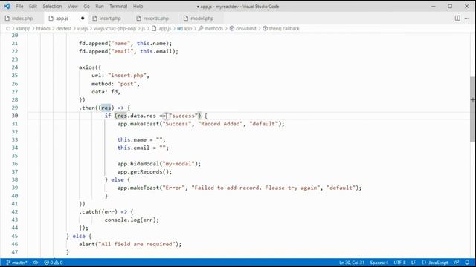The width and height of the screenshot is (476, 267).
Task: Switch to the index.php tab
Action: (22, 19)
